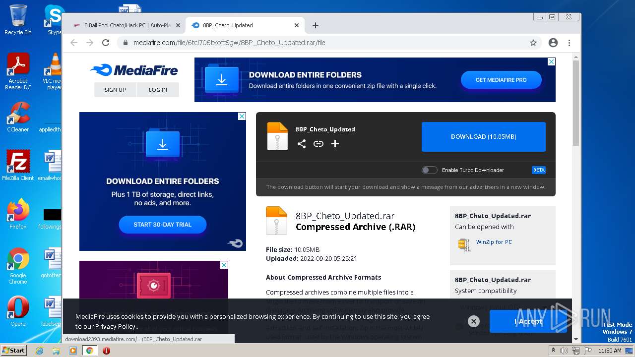Click the plus save-to-account icon
The width and height of the screenshot is (635, 357).
coord(335,144)
